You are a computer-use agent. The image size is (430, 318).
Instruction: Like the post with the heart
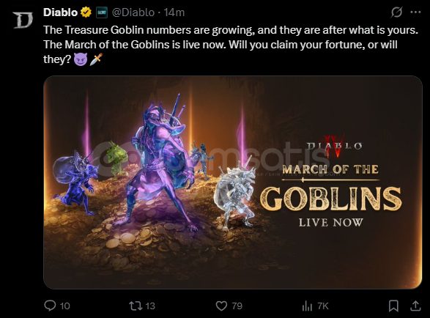tap(221, 306)
